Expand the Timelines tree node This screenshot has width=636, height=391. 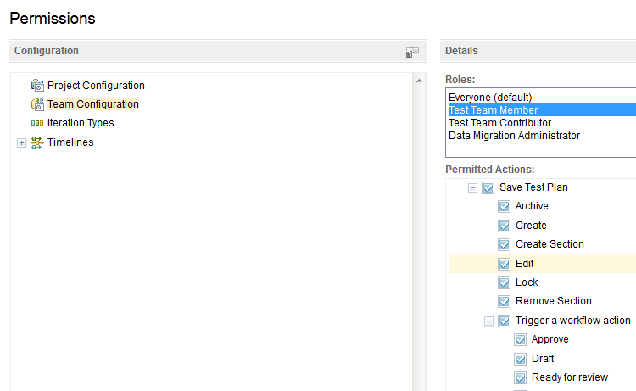click(21, 142)
